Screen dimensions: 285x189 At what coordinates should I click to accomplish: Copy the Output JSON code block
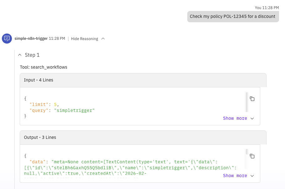(x=252, y=156)
